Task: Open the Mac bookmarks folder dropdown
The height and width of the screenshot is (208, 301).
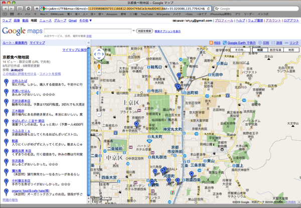Action: pos(43,14)
